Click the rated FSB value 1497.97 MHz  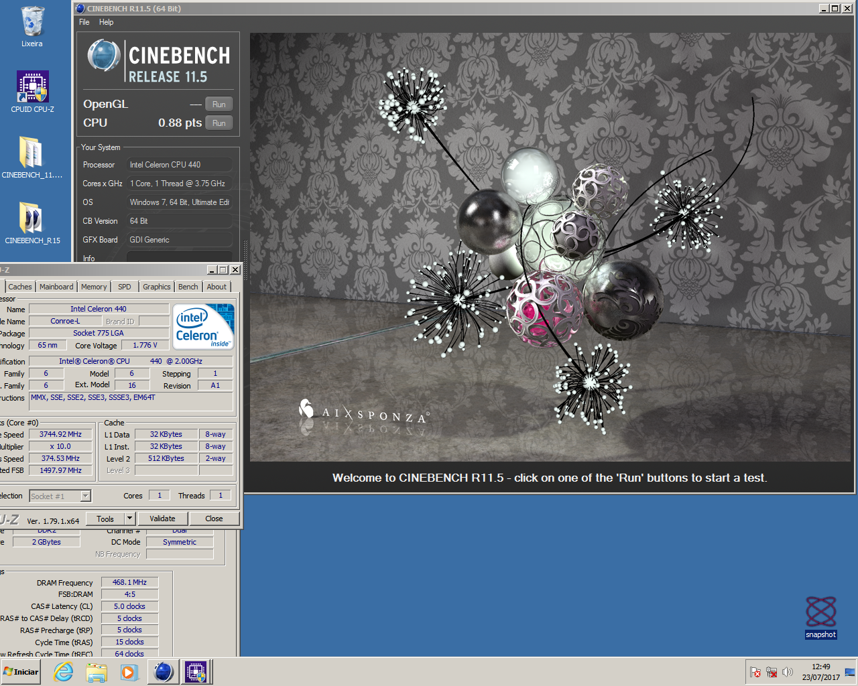click(x=60, y=470)
